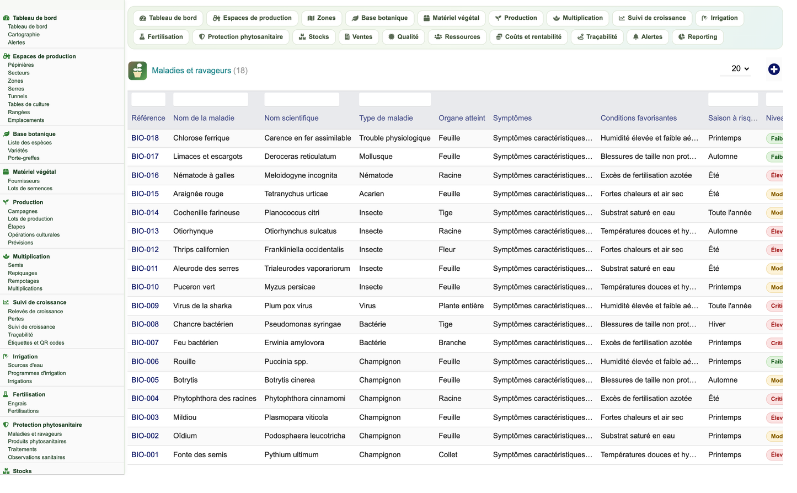Click the Espaces de production sidebar icon
Screen dimensions: 797x493
(x=6, y=56)
